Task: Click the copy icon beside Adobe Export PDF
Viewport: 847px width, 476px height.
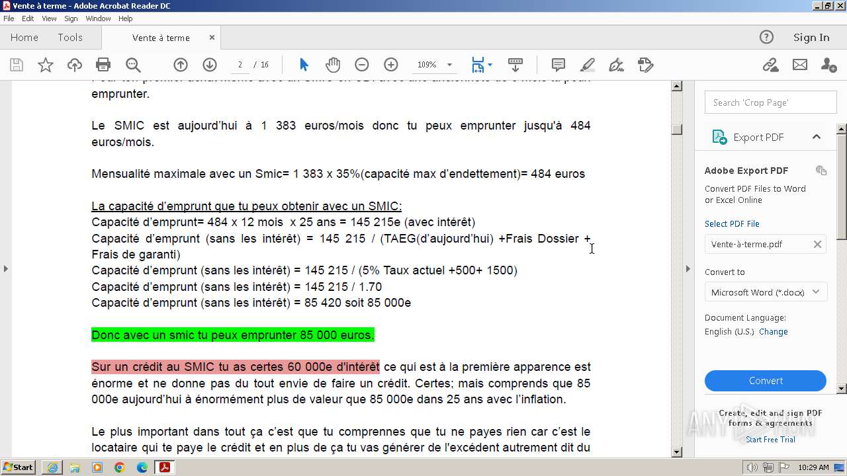Action: [x=821, y=171]
